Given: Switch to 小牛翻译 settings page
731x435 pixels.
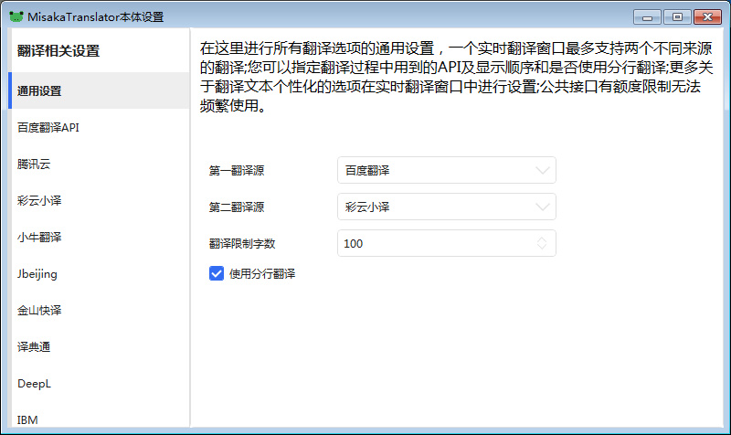Looking at the screenshot, I should [39, 238].
